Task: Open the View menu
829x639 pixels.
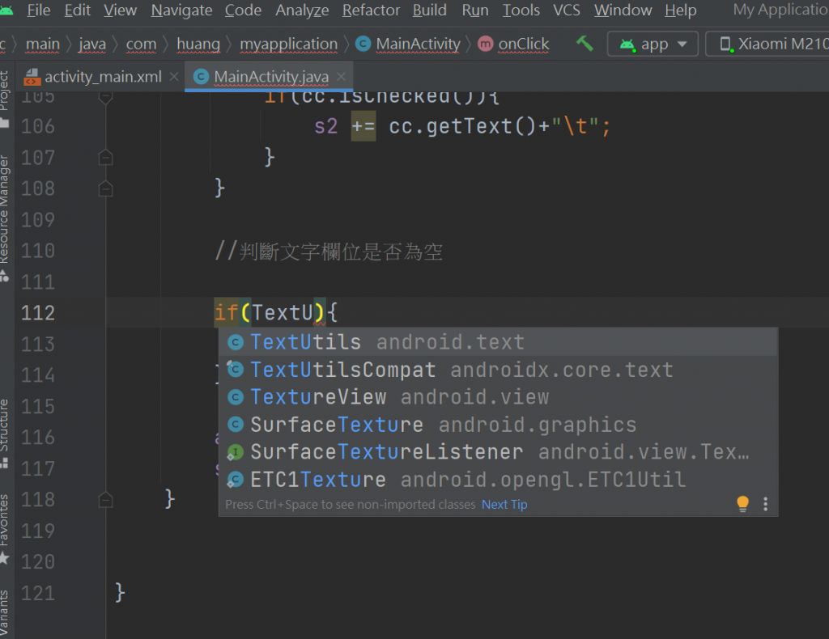Action: 120,10
